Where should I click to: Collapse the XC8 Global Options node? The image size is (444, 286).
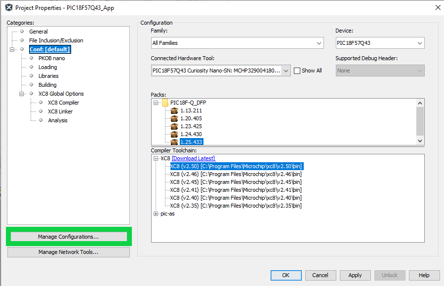point(22,94)
